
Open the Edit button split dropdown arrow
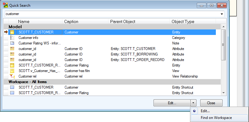[x=193, y=103]
